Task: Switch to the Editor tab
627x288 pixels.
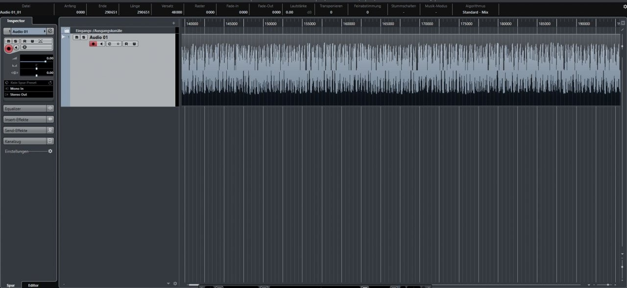Action: click(x=33, y=285)
